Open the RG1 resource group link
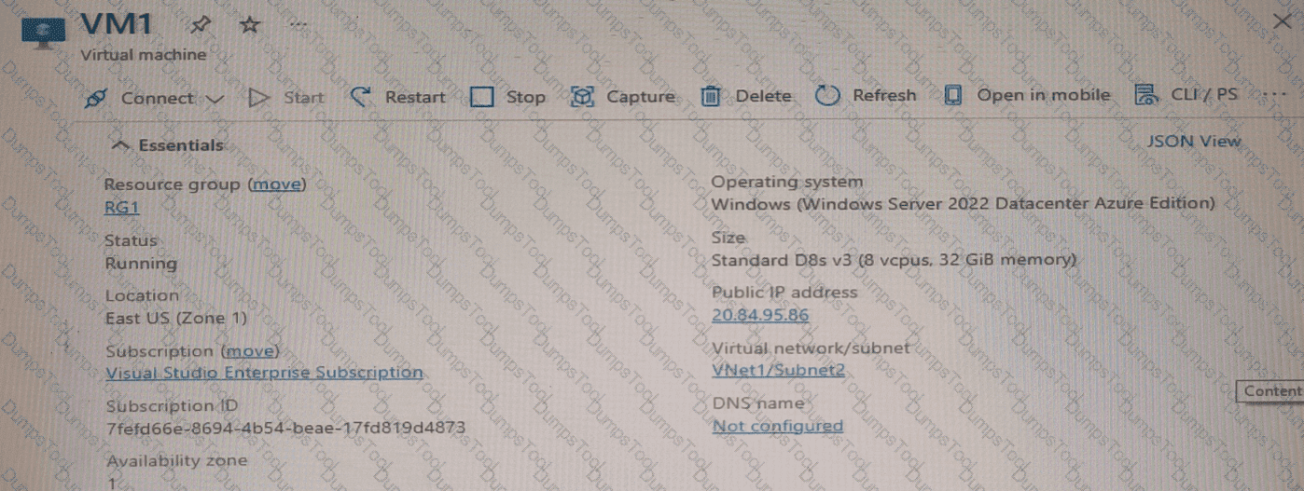Image resolution: width=1304 pixels, height=491 pixels. coord(122,208)
